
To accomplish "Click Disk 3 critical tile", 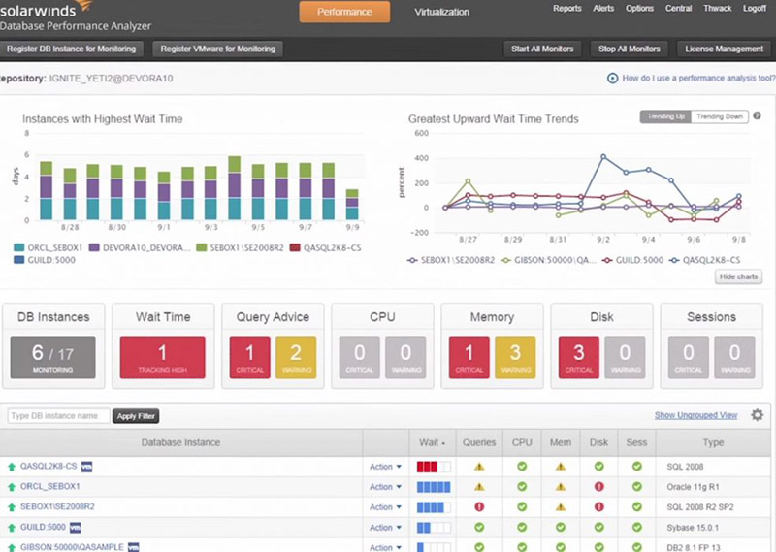I will (x=579, y=357).
